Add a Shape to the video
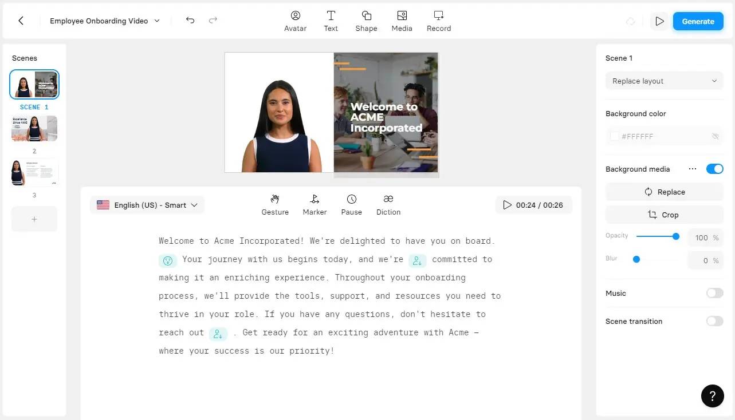The image size is (735, 420). point(366,21)
